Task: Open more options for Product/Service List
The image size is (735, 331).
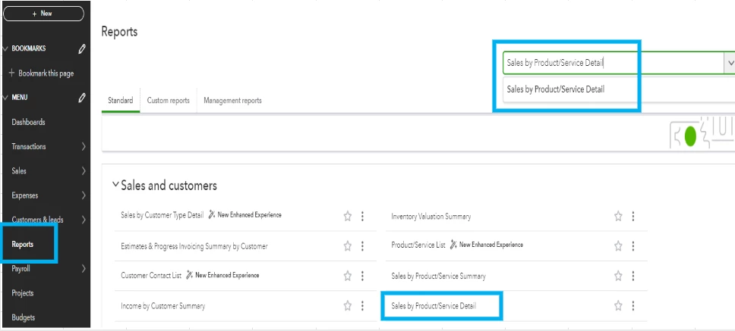Action: click(x=633, y=246)
